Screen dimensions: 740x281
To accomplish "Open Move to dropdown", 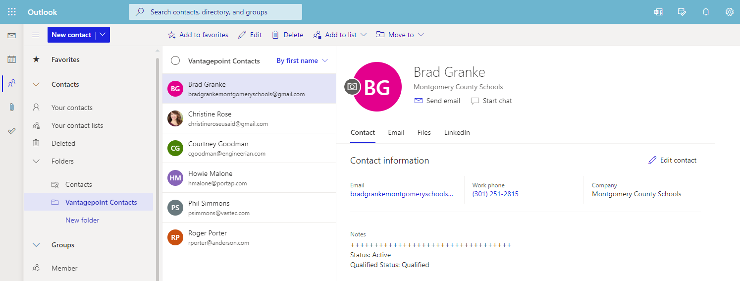I will [x=400, y=35].
